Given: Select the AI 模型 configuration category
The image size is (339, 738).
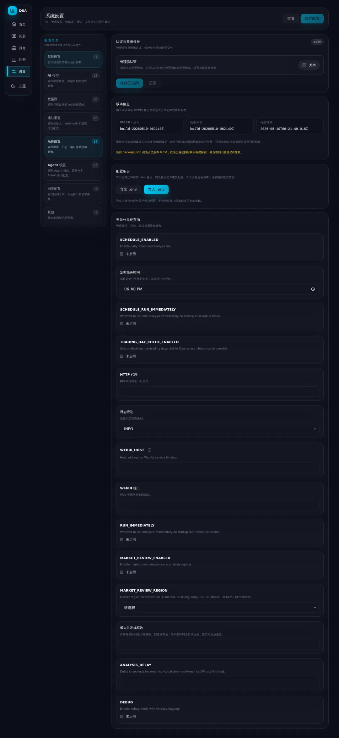Looking at the screenshot, I should coord(73,80).
